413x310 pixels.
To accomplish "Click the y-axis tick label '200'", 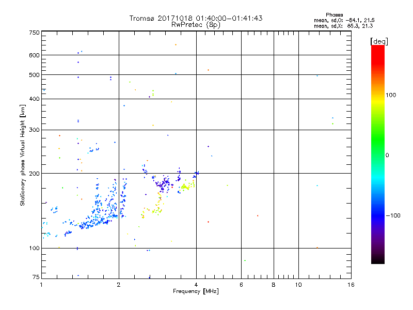I will click(34, 174).
